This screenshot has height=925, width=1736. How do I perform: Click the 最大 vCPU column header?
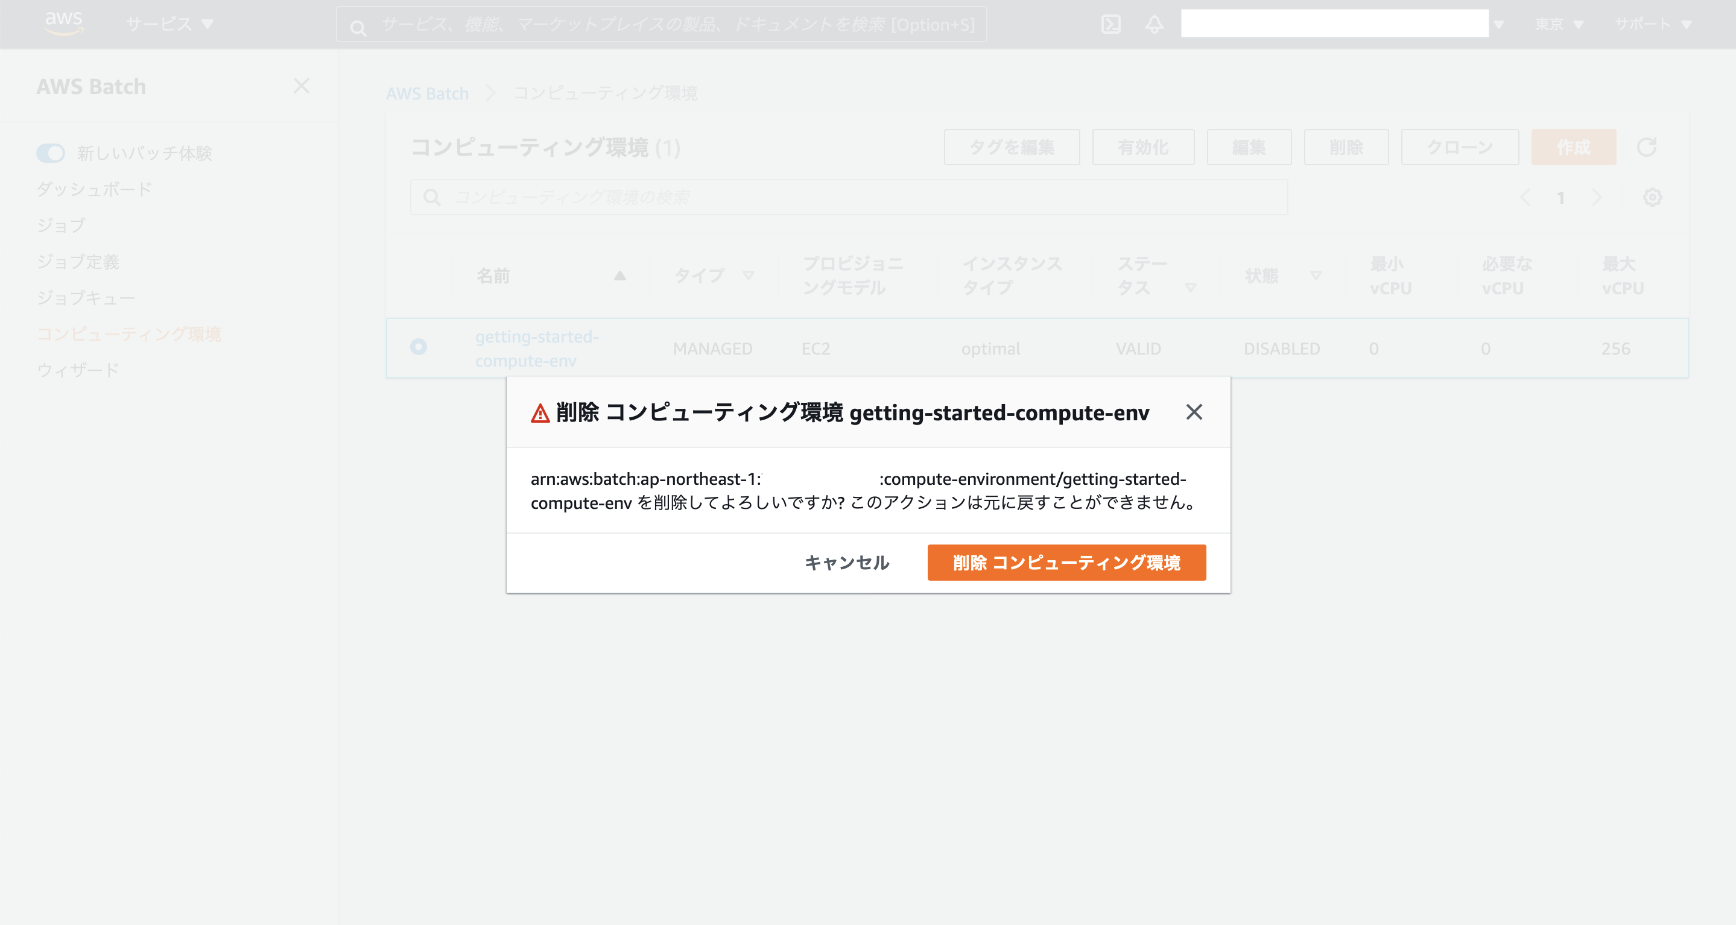(1623, 276)
